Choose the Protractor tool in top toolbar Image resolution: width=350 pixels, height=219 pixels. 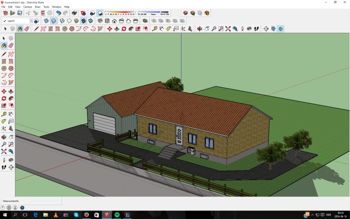(169, 29)
